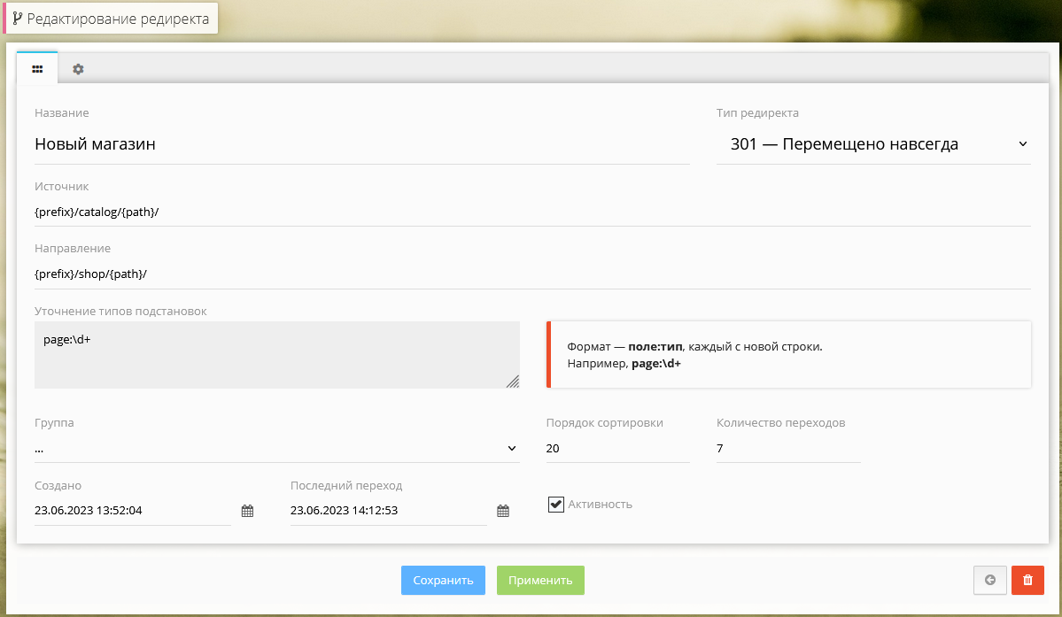1062x617 pixels.
Task: Open calendar picker for Создано date
Action: (247, 511)
